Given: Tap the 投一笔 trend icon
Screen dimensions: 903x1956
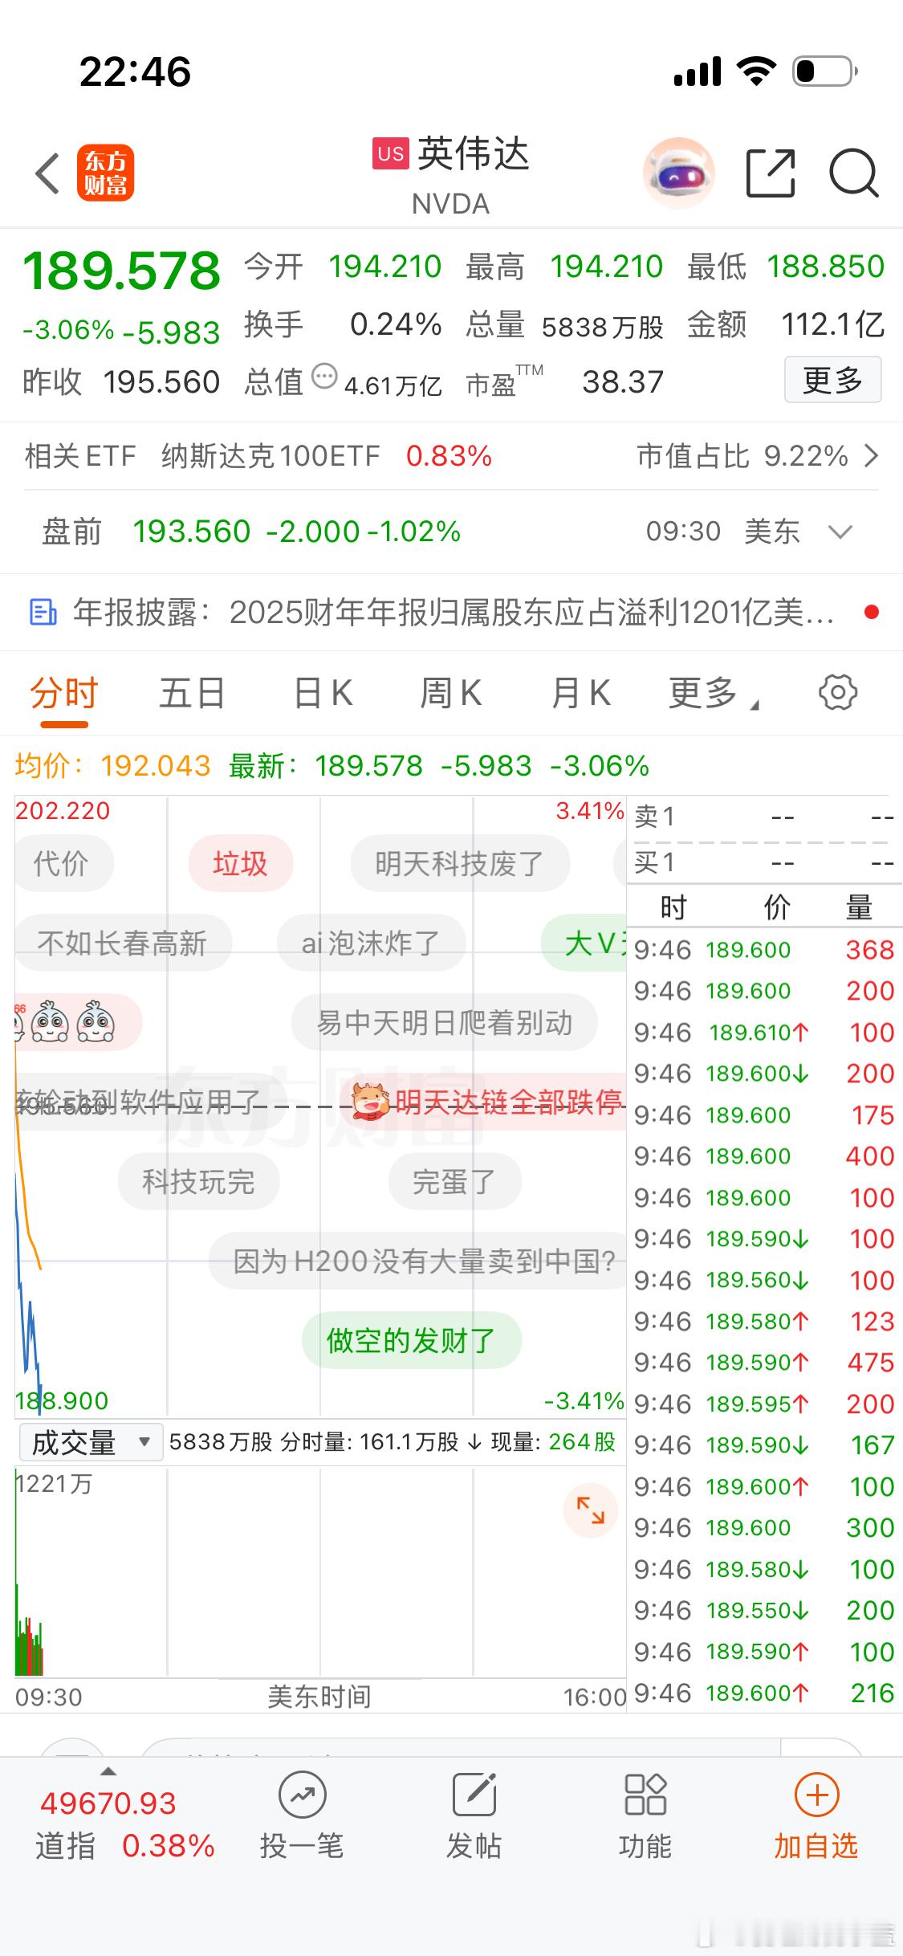Looking at the screenshot, I should [303, 1795].
